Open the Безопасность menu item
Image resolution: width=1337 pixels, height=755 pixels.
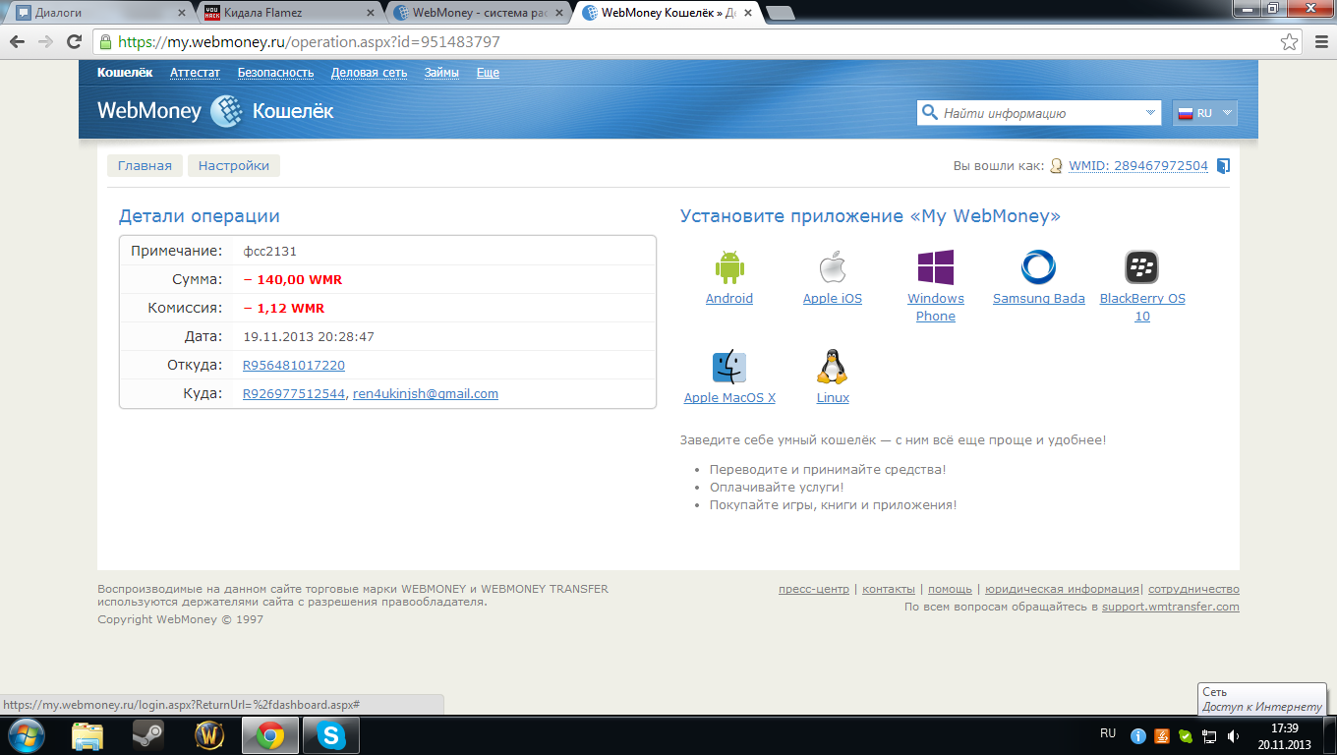click(x=275, y=73)
